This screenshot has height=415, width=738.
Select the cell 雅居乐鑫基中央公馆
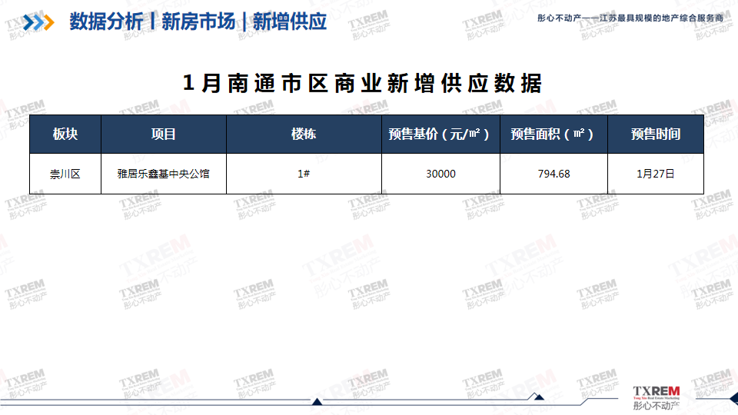click(163, 174)
